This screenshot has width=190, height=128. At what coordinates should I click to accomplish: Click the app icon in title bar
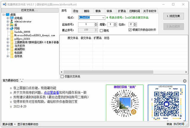click(4, 4)
